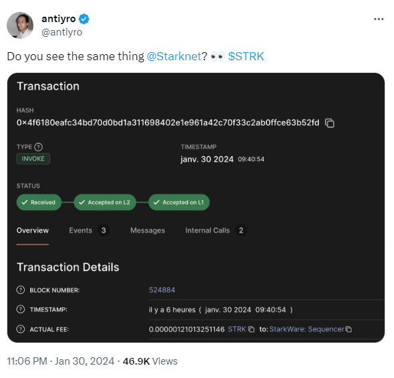Switch to the Overview tab
This screenshot has height=378, width=394.
(x=33, y=230)
